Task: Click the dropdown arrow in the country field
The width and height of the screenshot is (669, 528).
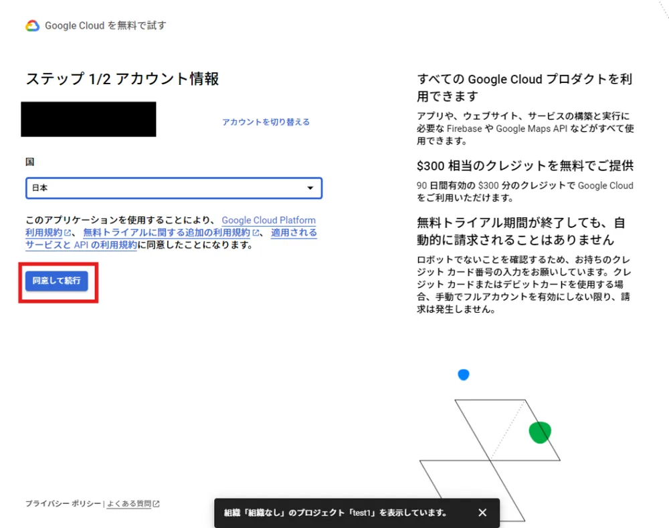Action: click(310, 188)
